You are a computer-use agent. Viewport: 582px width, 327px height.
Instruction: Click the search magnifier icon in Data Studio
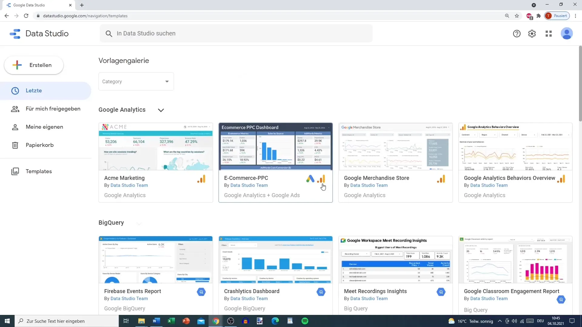pos(109,34)
